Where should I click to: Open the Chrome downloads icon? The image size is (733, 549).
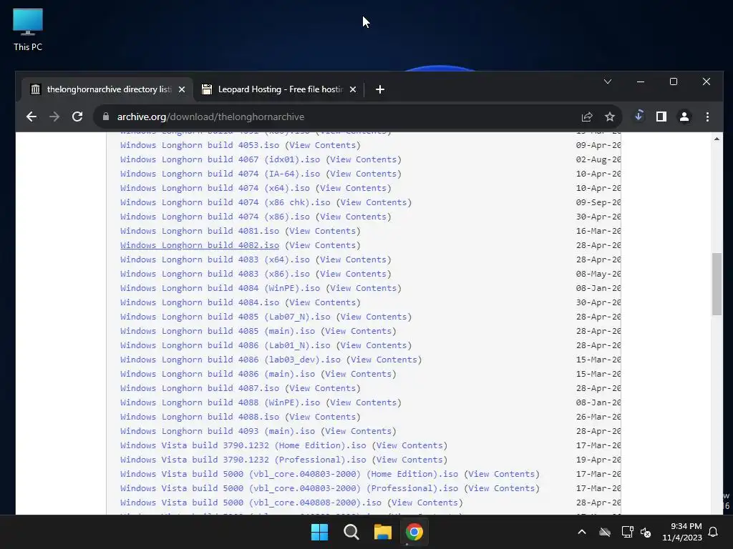(x=639, y=116)
